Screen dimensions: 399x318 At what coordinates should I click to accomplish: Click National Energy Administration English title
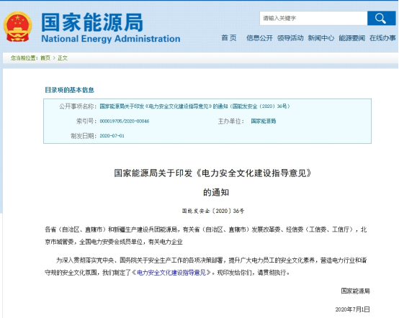pos(111,39)
